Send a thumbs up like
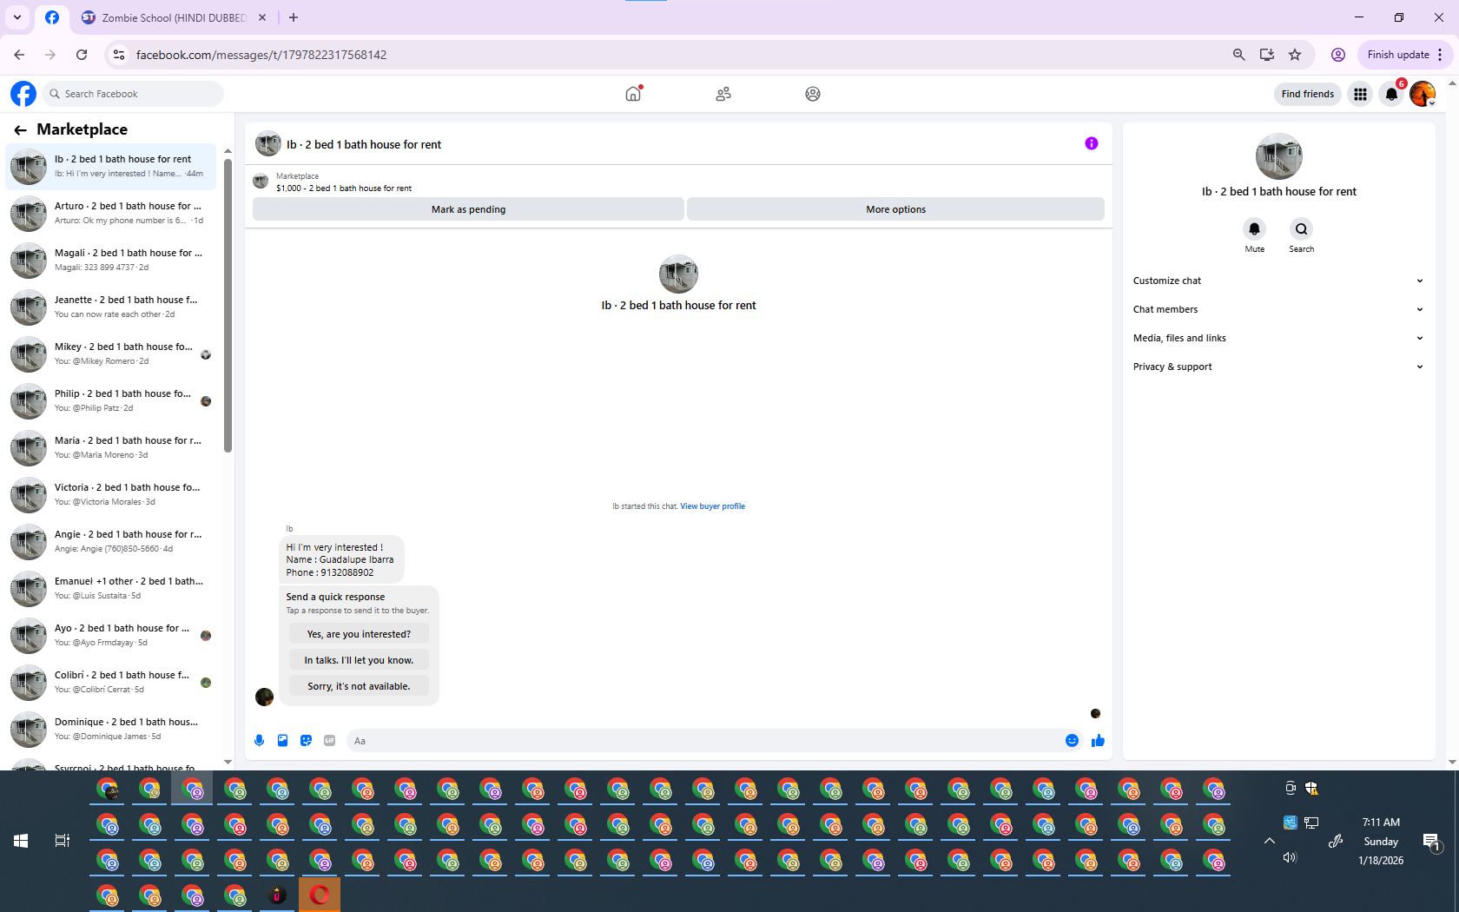This screenshot has height=912, width=1459. (x=1098, y=741)
